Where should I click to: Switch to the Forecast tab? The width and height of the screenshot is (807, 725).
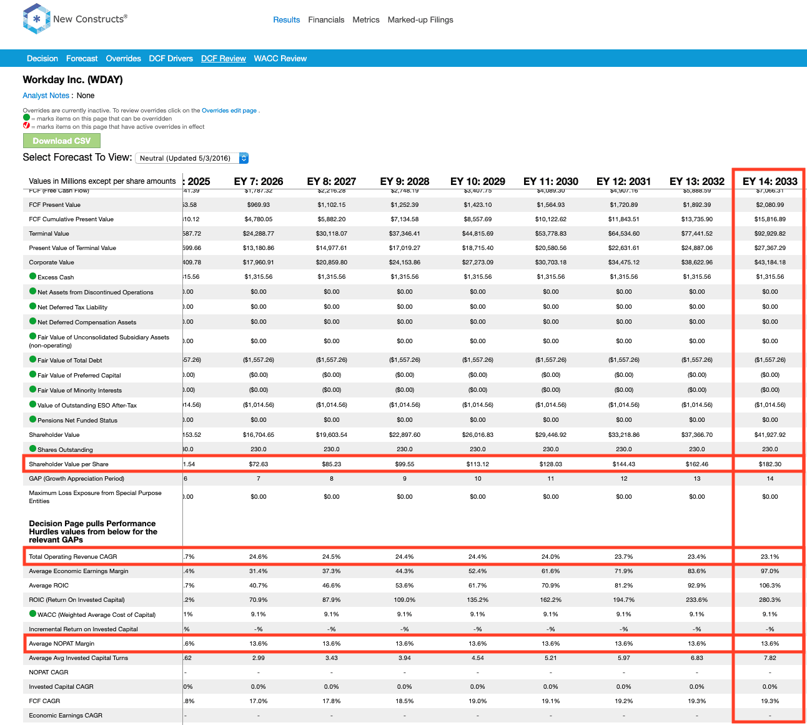82,59
